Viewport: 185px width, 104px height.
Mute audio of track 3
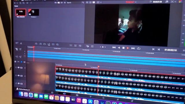(x=18, y=68)
